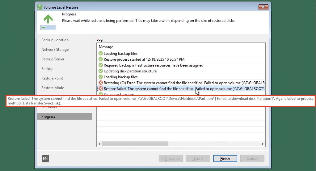316x171 pixels.
Task: Click the 'Please wait while restore' description text
Action: point(149,21)
